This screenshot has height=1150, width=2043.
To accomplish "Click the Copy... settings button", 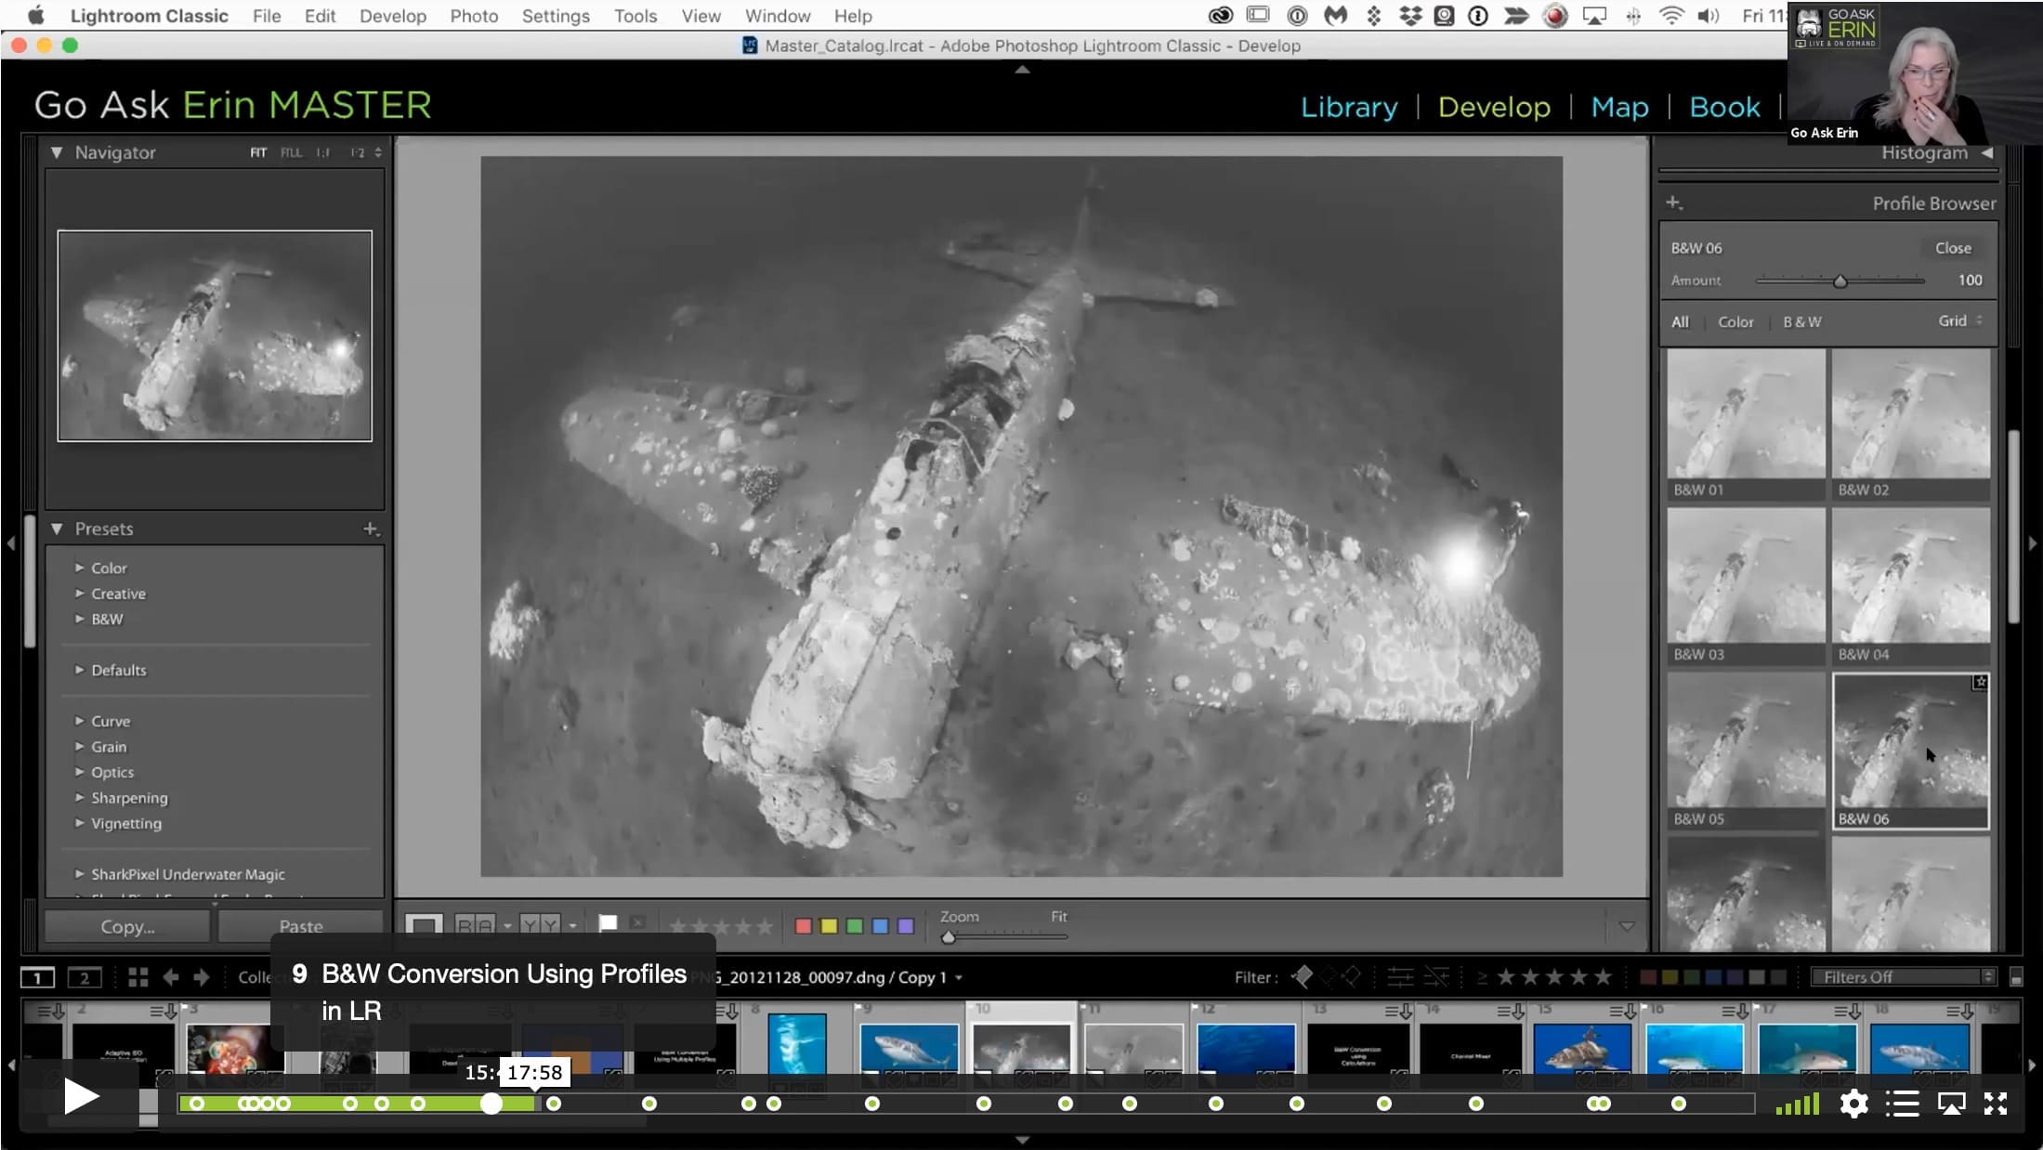I will [127, 926].
